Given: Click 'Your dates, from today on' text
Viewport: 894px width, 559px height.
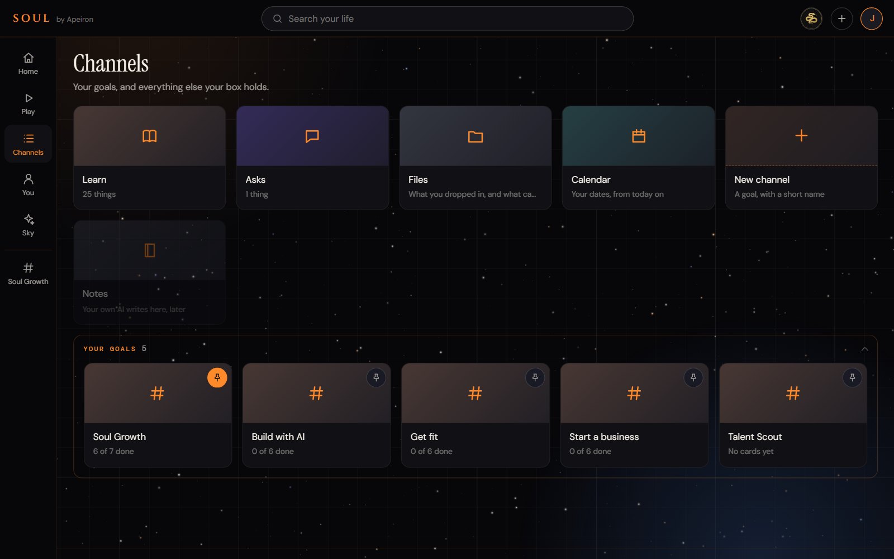Looking at the screenshot, I should pyautogui.click(x=617, y=194).
